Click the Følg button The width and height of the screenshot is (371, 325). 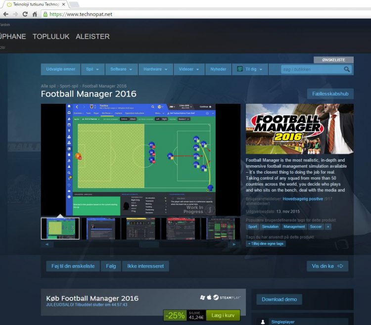click(x=111, y=266)
